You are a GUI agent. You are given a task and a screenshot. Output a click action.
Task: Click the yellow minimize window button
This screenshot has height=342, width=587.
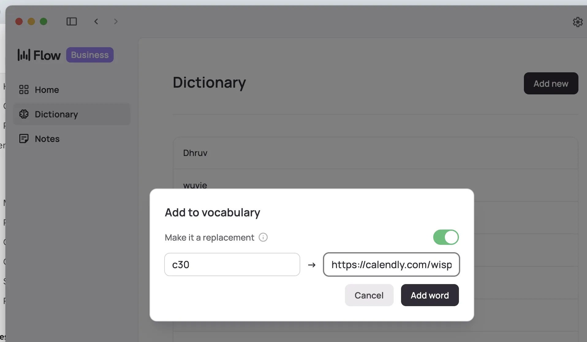[x=31, y=21]
